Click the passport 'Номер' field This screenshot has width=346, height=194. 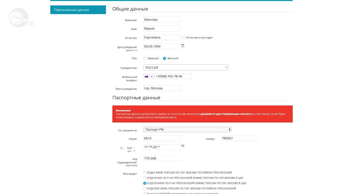click(239, 138)
